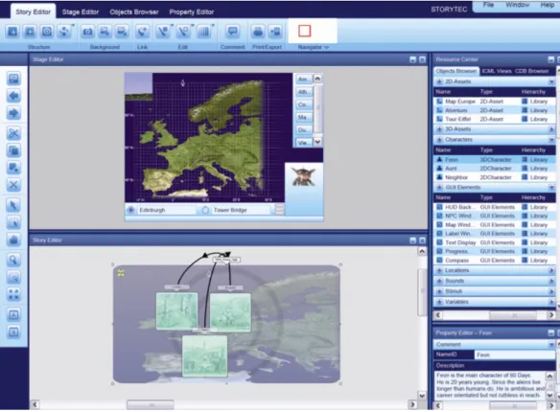Viewport: 560px width, 412px height.
Task: Click the magnifier zoom tool
Action: [x=13, y=260]
